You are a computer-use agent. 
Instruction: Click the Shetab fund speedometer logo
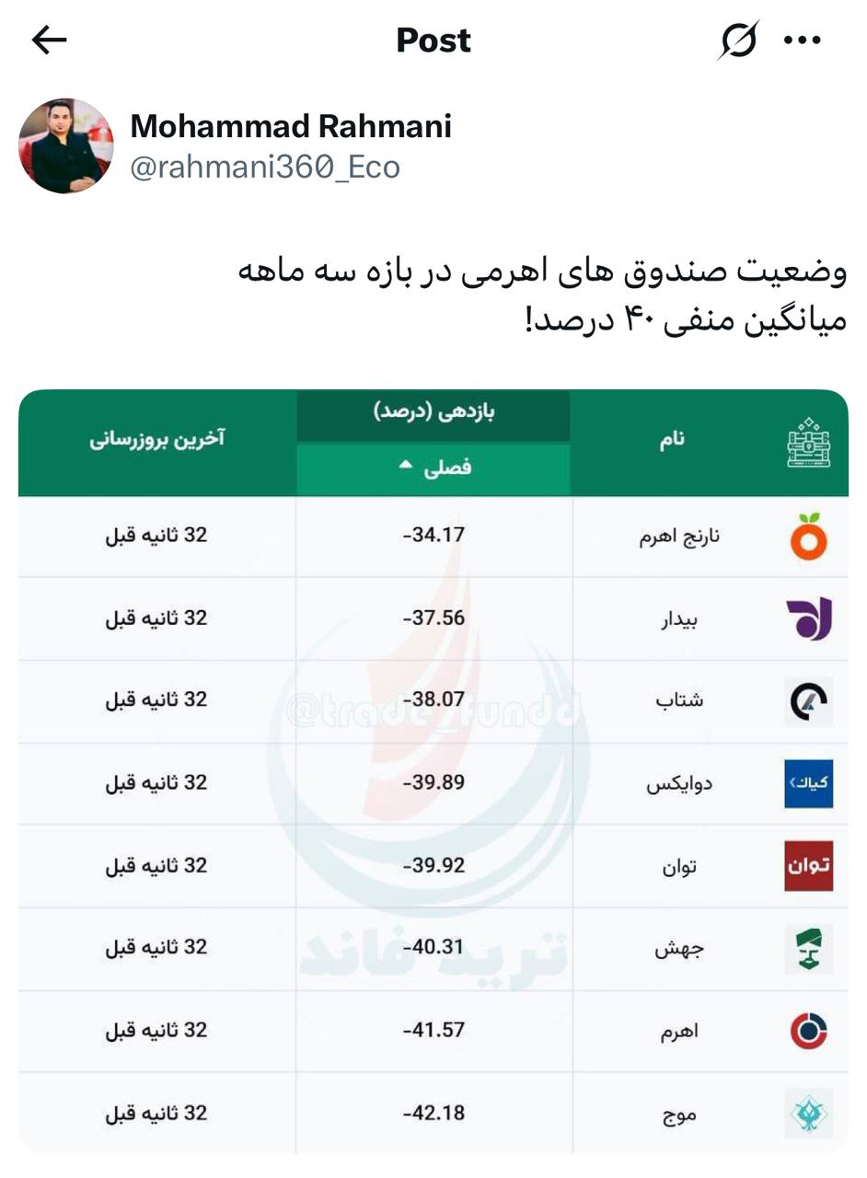[x=809, y=701]
